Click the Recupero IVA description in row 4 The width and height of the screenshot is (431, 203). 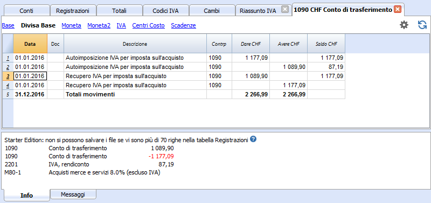[x=135, y=85]
